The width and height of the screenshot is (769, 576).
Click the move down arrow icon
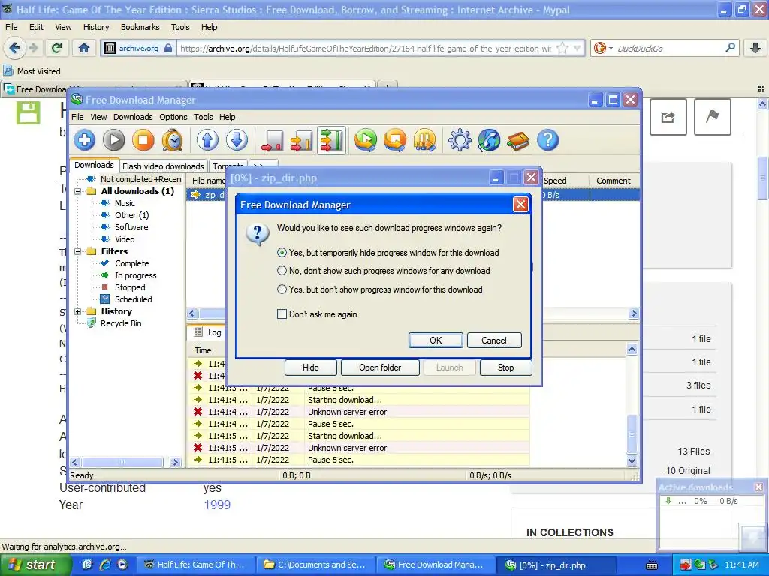[237, 140]
